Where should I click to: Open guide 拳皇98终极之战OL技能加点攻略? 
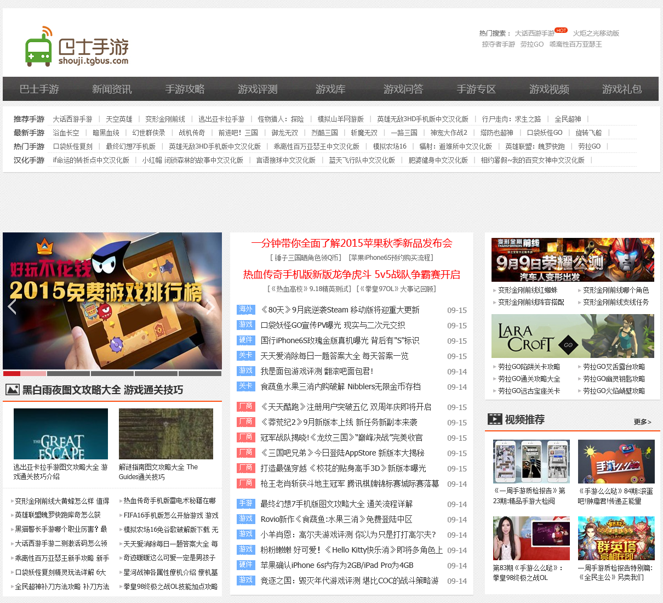pyautogui.click(x=170, y=587)
